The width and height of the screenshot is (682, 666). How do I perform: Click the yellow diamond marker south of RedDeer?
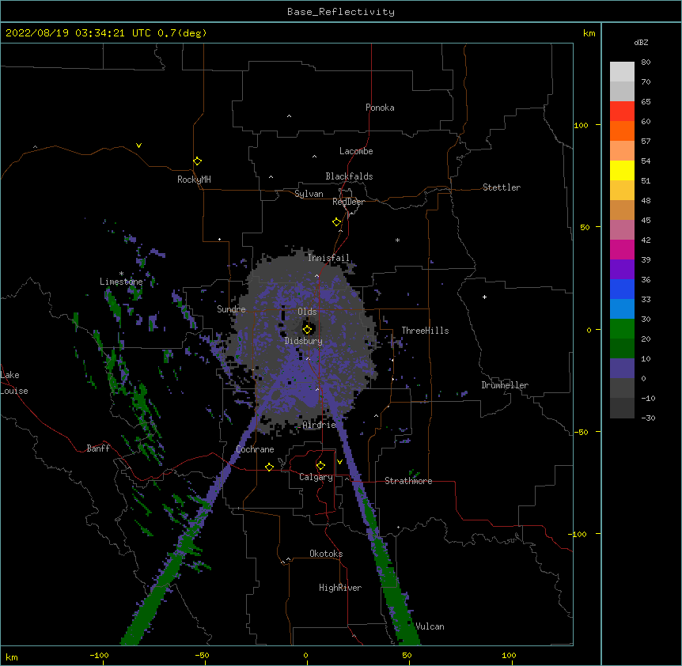336,222
